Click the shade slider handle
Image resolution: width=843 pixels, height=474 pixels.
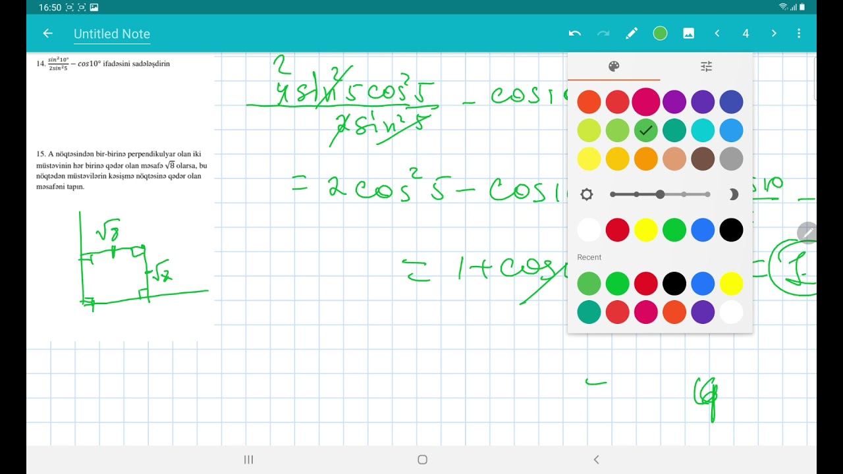coord(660,194)
